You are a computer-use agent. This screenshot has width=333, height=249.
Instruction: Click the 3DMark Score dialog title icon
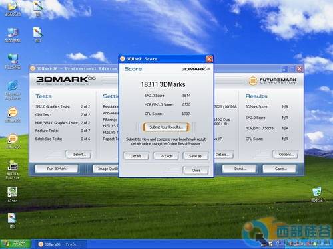point(123,59)
